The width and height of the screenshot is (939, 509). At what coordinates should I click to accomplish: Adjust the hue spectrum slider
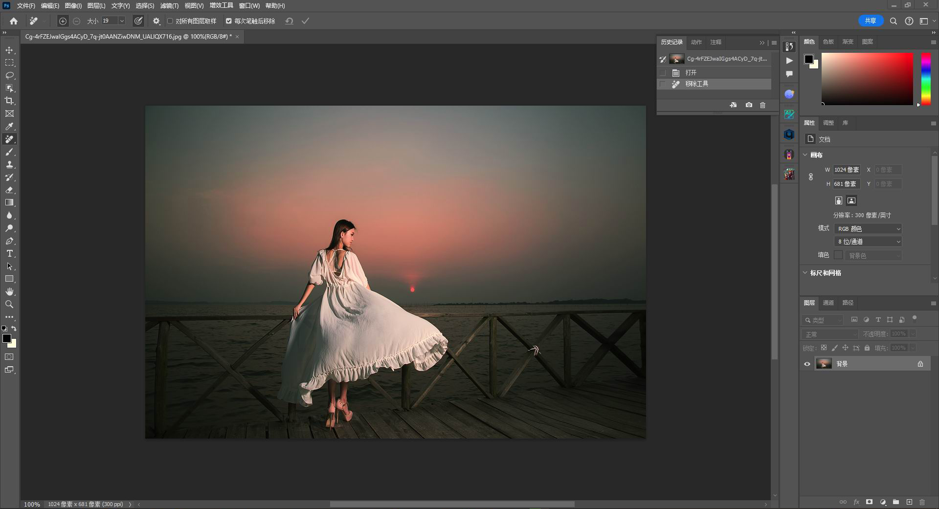926,79
